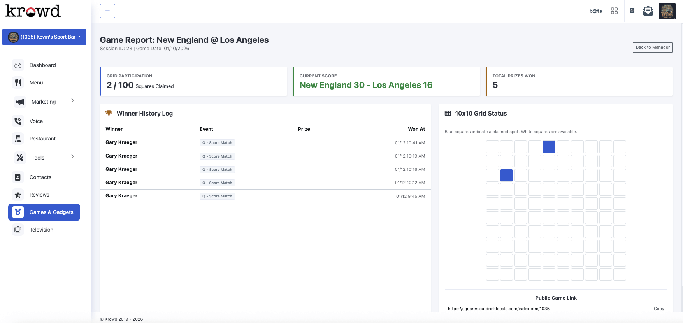The width and height of the screenshot is (683, 323).
Task: Expand the Tools submenu chevron
Action: pos(72,157)
